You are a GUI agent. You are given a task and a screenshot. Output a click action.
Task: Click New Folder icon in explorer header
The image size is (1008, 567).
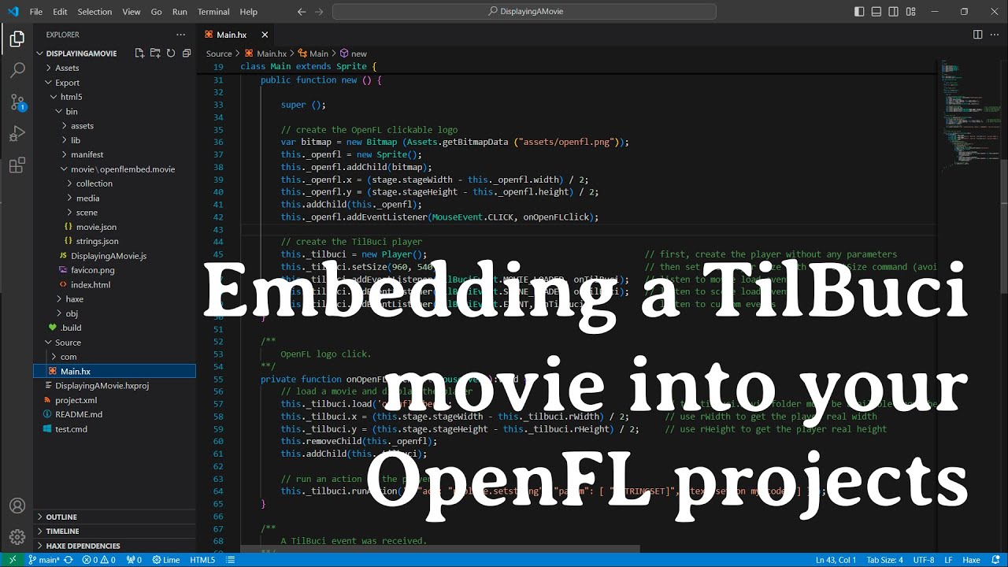click(155, 54)
